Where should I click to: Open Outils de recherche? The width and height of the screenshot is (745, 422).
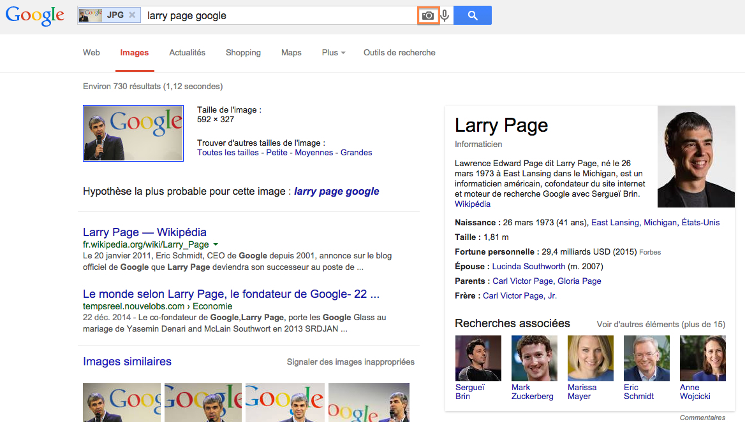tap(399, 53)
